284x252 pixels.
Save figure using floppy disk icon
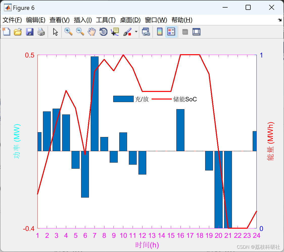[x=30, y=32]
